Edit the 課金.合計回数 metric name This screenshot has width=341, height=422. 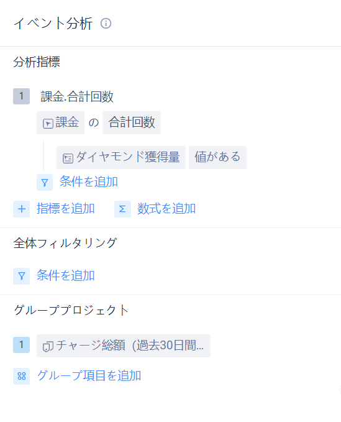point(77,96)
